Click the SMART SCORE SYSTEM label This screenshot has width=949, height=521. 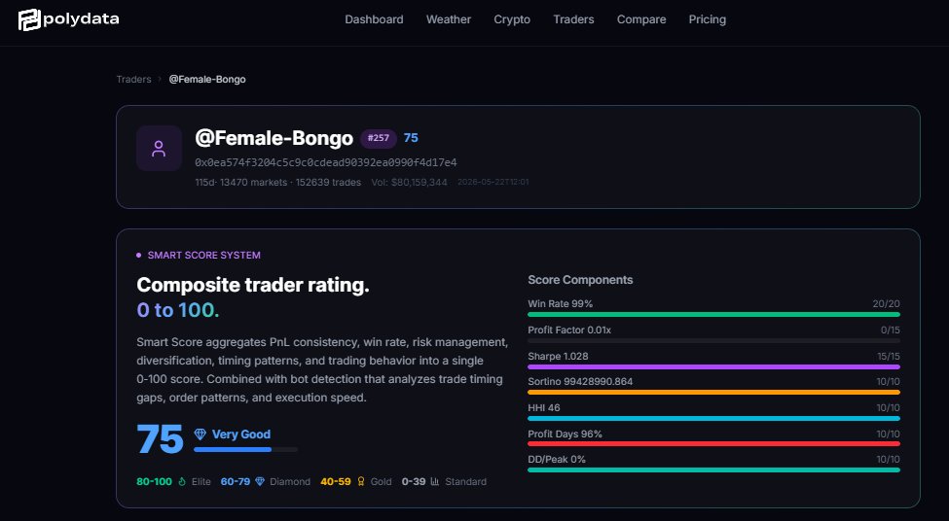(204, 255)
